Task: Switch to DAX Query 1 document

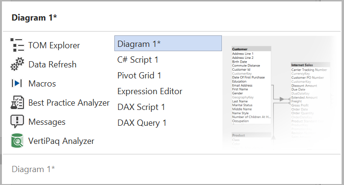Action: (x=142, y=123)
